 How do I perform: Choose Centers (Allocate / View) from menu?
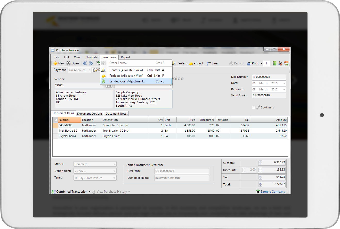click(126, 70)
